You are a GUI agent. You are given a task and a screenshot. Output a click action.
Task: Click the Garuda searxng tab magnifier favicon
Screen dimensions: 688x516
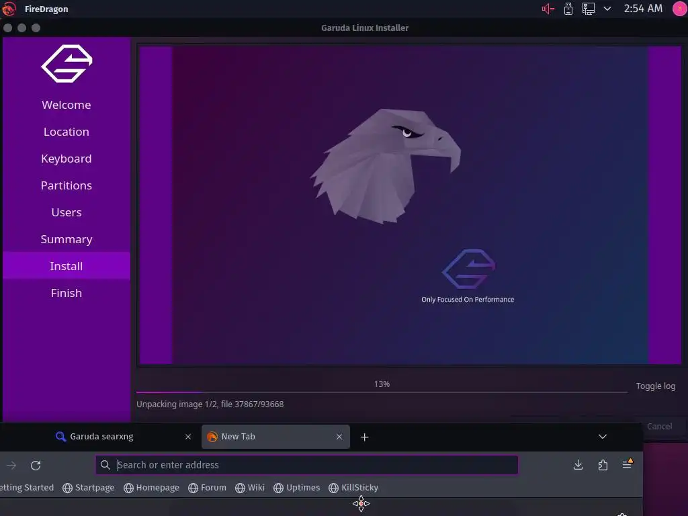pyautogui.click(x=60, y=437)
